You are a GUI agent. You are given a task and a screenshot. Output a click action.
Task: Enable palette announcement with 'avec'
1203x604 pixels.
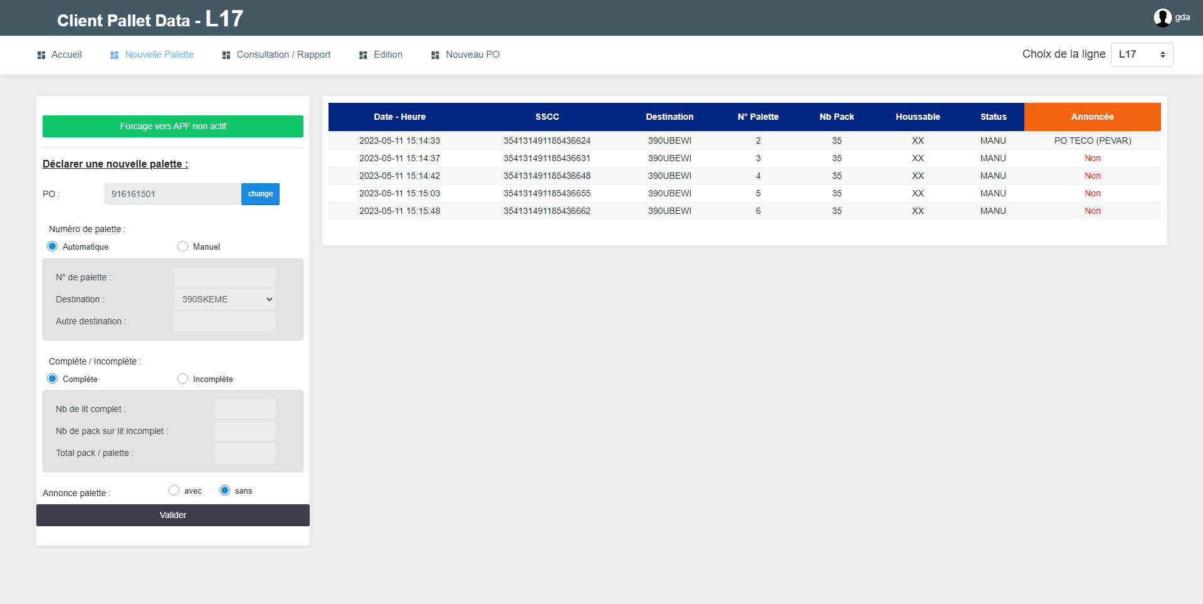(174, 490)
